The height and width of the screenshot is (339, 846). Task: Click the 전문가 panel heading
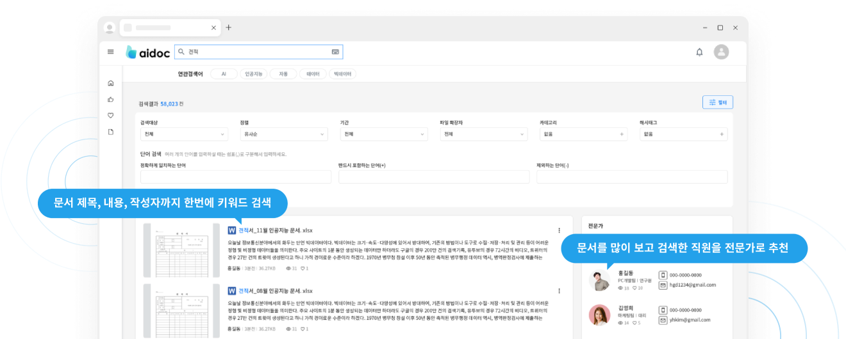pyautogui.click(x=595, y=226)
